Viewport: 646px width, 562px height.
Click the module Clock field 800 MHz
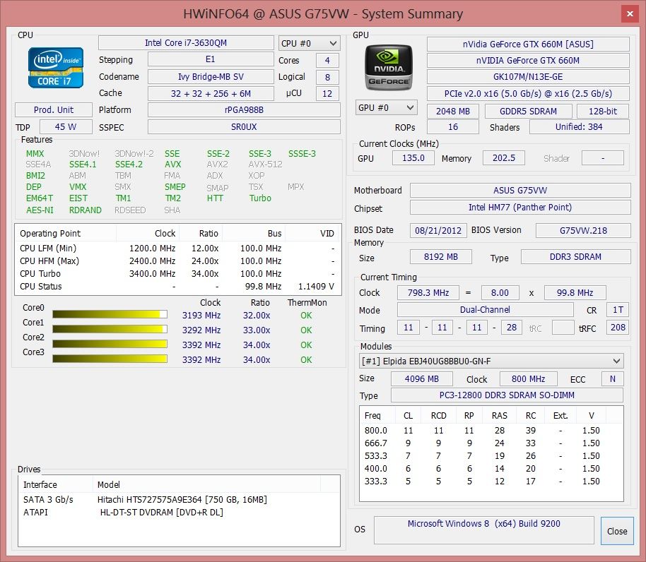[529, 378]
